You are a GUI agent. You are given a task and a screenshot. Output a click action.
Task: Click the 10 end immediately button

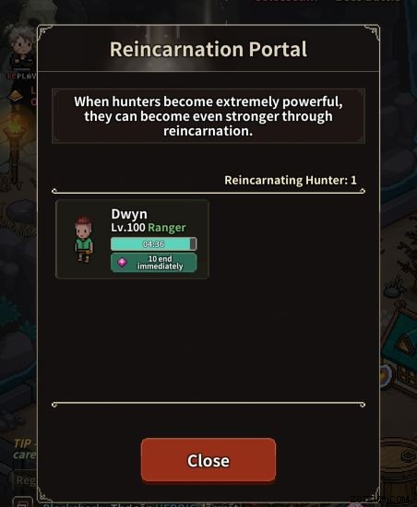(154, 262)
